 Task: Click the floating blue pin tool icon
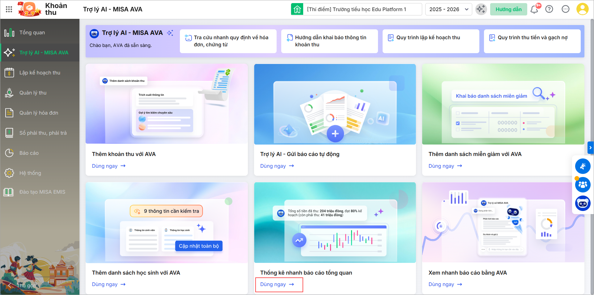coord(583,166)
